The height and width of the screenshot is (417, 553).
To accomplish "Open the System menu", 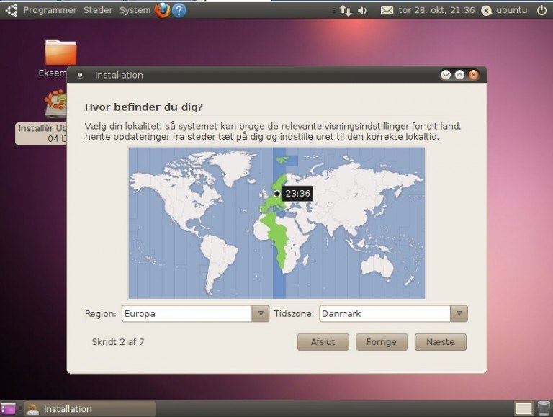I will tap(135, 10).
